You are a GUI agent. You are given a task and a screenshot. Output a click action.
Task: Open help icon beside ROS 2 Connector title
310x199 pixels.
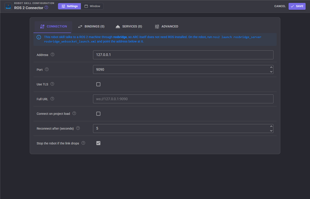pos(46,8)
